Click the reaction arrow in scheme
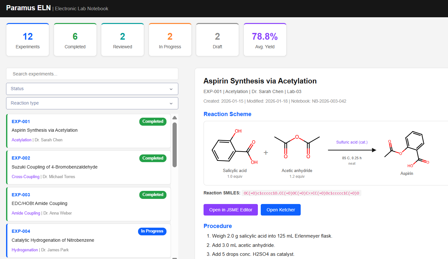This screenshot has height=259, width=448. (352, 150)
